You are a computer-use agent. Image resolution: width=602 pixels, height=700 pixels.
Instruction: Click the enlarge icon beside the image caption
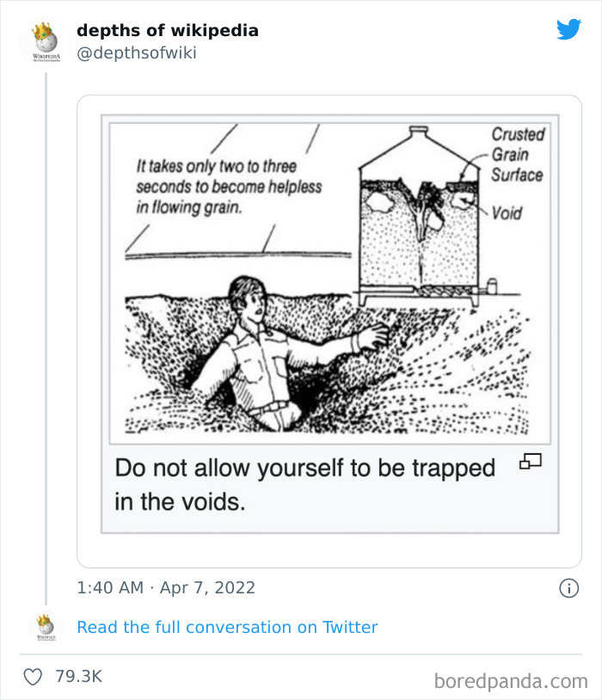pos(531,462)
